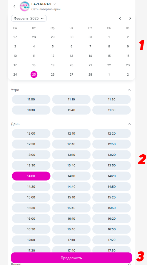Select date 26 in the calendar
Screen dimensions: 147x265
[53, 74]
